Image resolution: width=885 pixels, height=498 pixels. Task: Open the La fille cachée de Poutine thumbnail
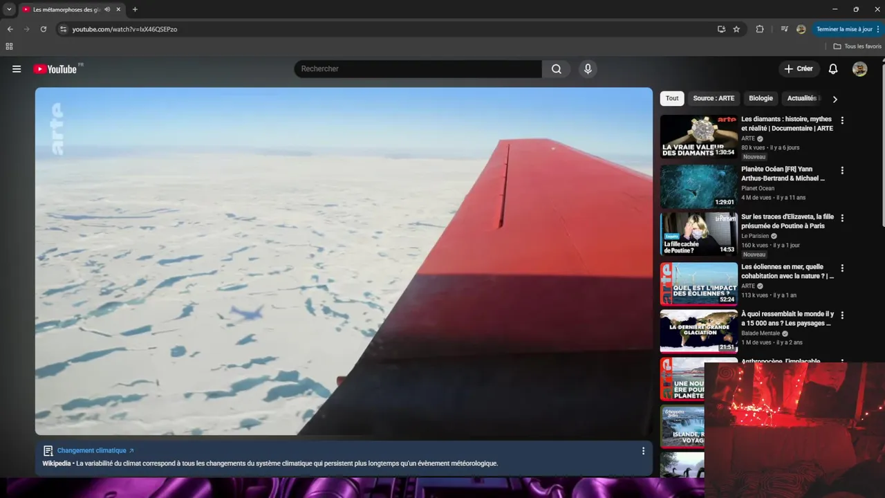coord(698,234)
